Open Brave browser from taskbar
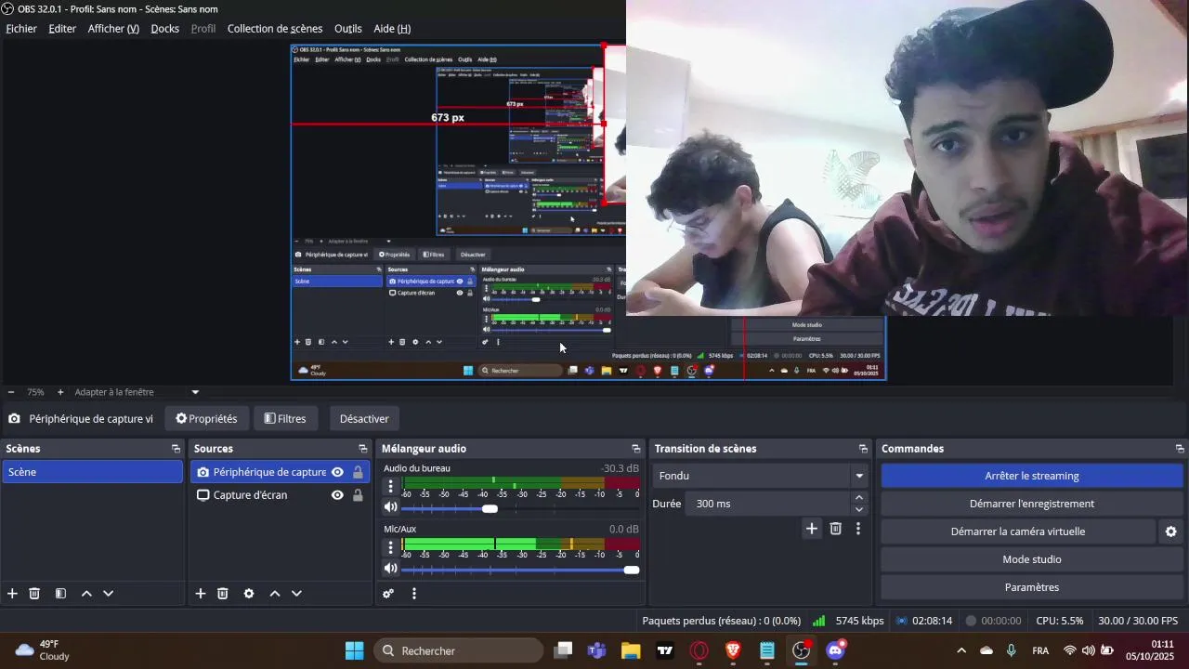The width and height of the screenshot is (1189, 669). tap(733, 650)
